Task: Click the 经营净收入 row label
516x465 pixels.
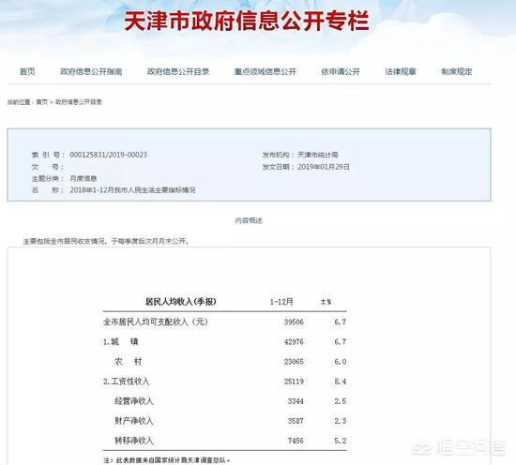Action: click(x=134, y=401)
